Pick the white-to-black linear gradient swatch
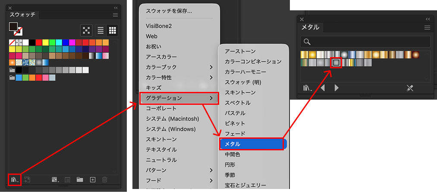The height and width of the screenshot is (192, 437). point(92,56)
